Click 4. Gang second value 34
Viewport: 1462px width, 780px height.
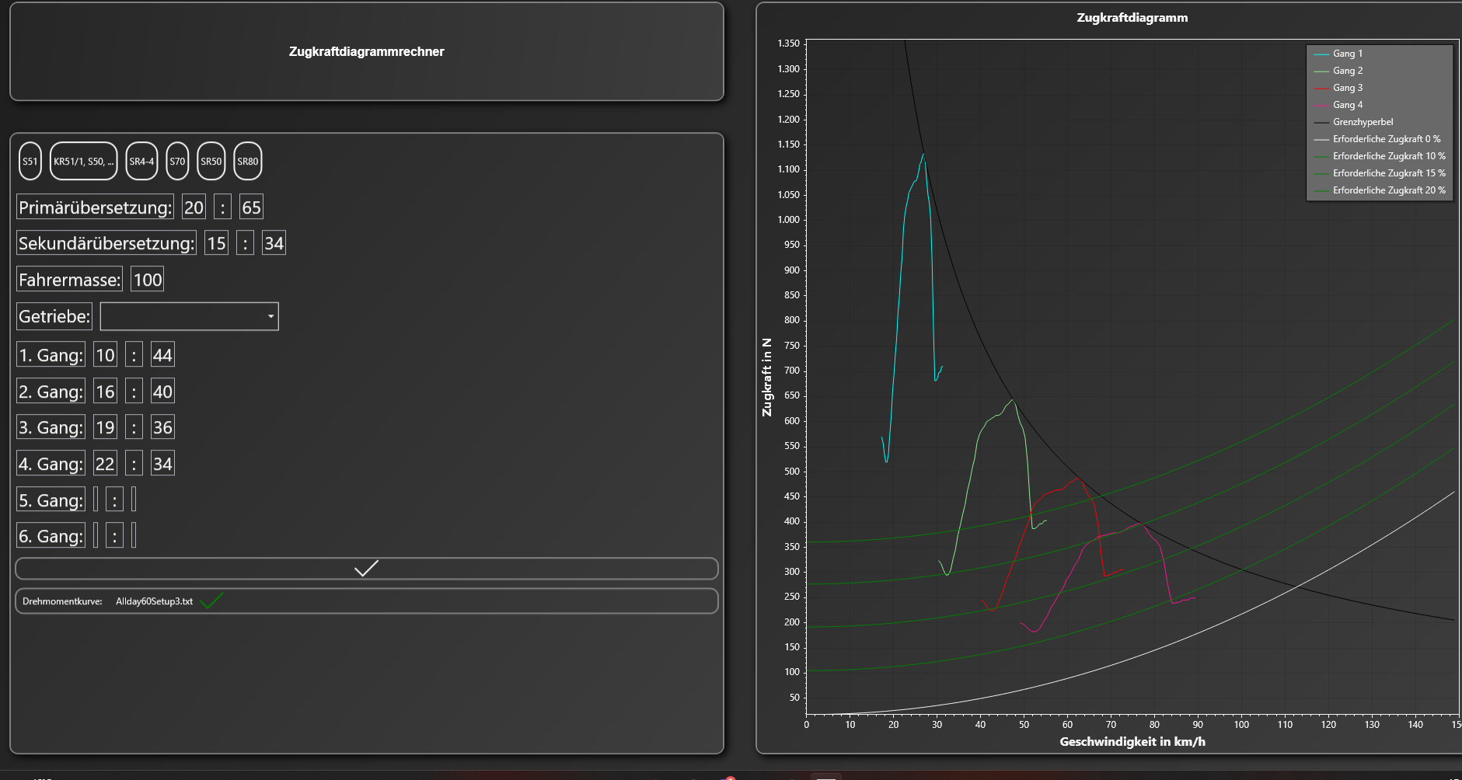click(162, 464)
